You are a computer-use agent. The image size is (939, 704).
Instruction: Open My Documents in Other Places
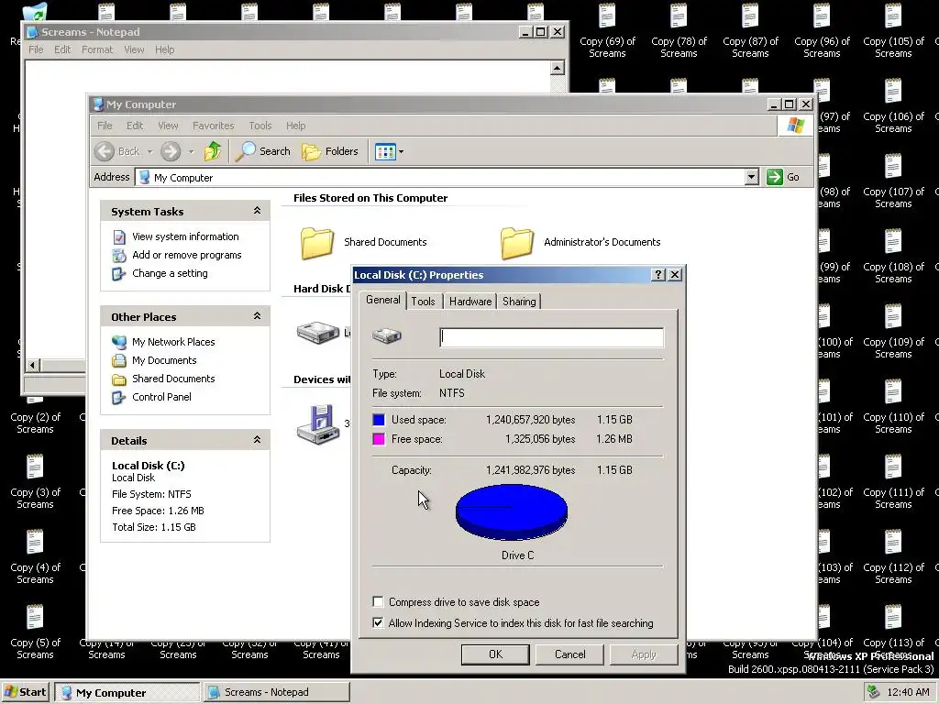pos(164,360)
